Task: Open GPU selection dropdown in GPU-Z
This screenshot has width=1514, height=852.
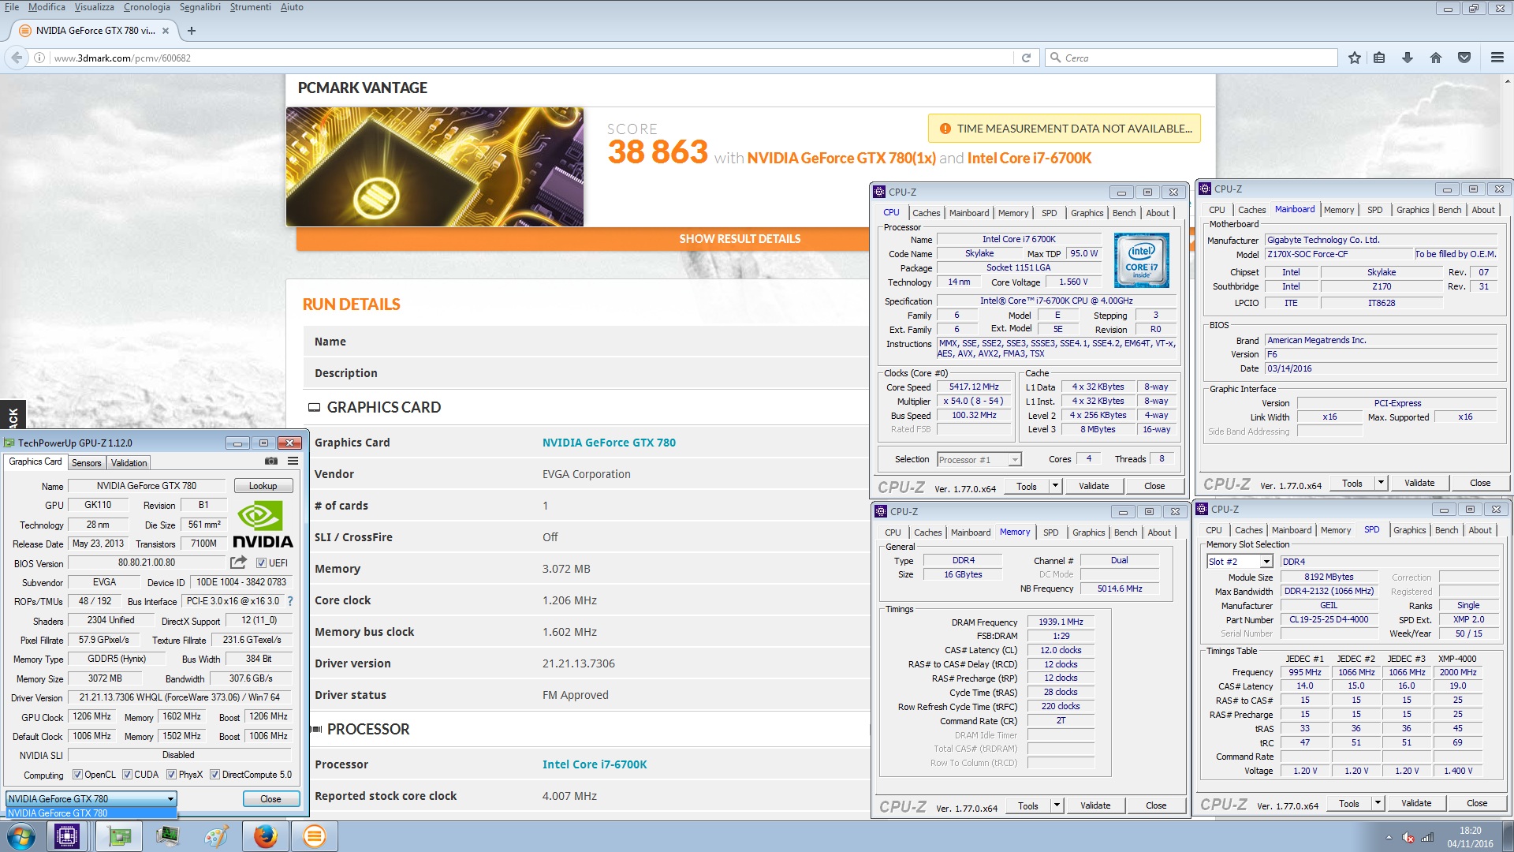Action: coord(91,799)
